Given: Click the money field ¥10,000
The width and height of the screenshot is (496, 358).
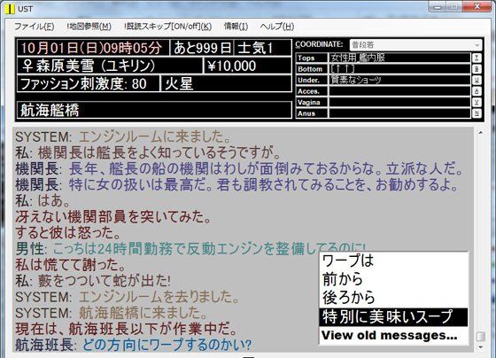Looking at the screenshot, I should [247, 66].
